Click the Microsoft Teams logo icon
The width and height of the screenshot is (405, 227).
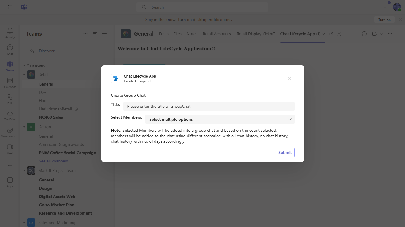[x=24, y=7]
